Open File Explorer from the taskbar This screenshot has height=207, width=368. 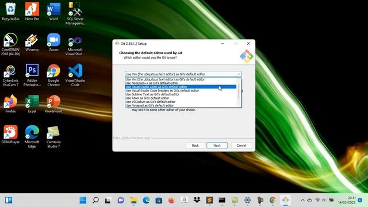point(133,200)
